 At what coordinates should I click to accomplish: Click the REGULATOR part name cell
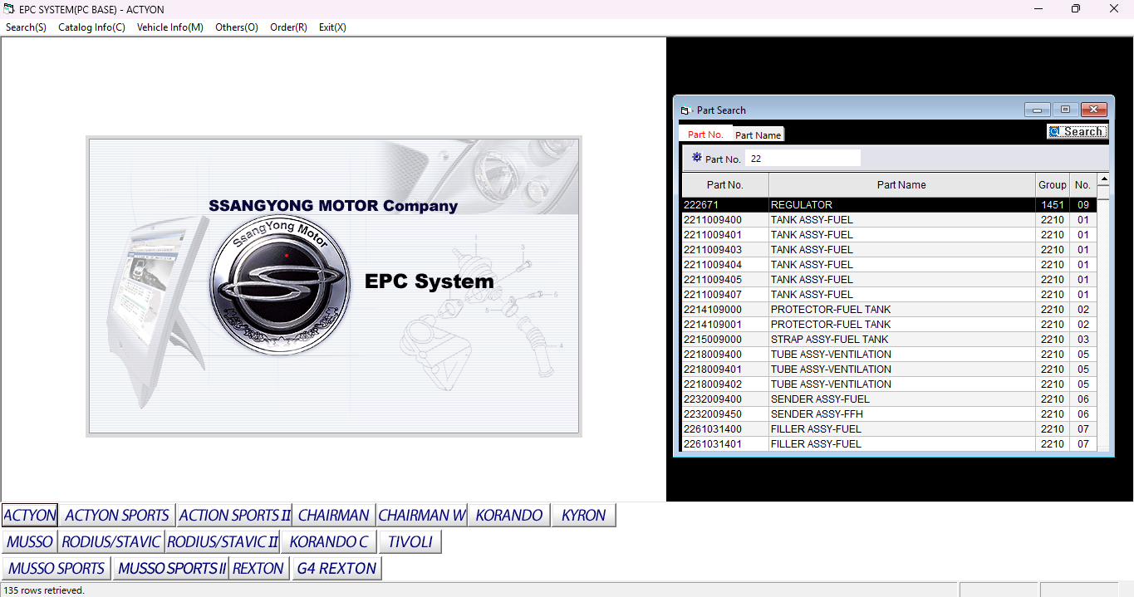(x=901, y=205)
